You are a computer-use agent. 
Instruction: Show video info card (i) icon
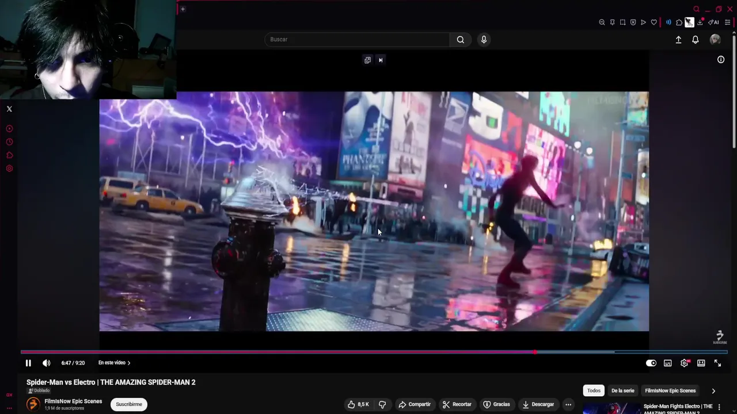pyautogui.click(x=721, y=59)
